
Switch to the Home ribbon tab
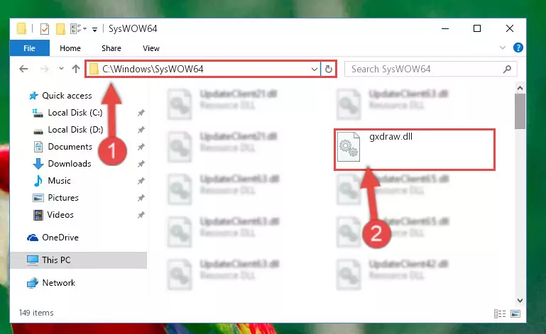[70, 48]
